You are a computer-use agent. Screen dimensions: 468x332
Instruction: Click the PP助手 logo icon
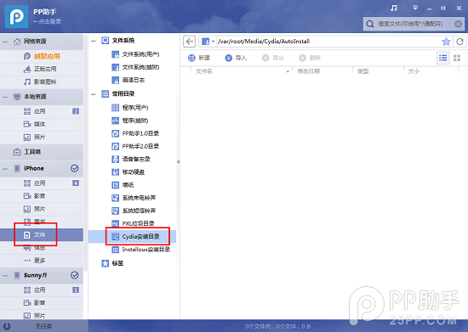tap(17, 17)
